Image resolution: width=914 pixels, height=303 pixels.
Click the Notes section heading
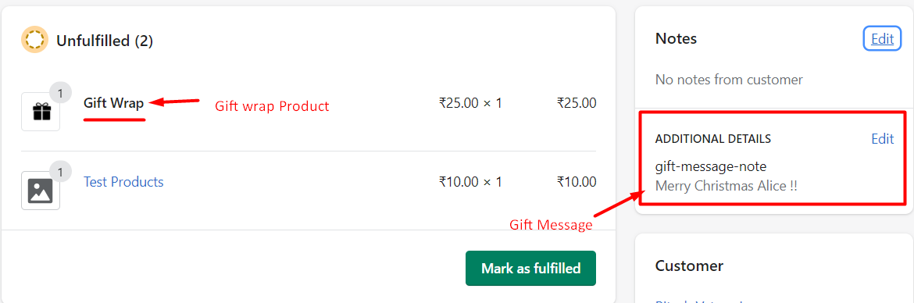677,39
